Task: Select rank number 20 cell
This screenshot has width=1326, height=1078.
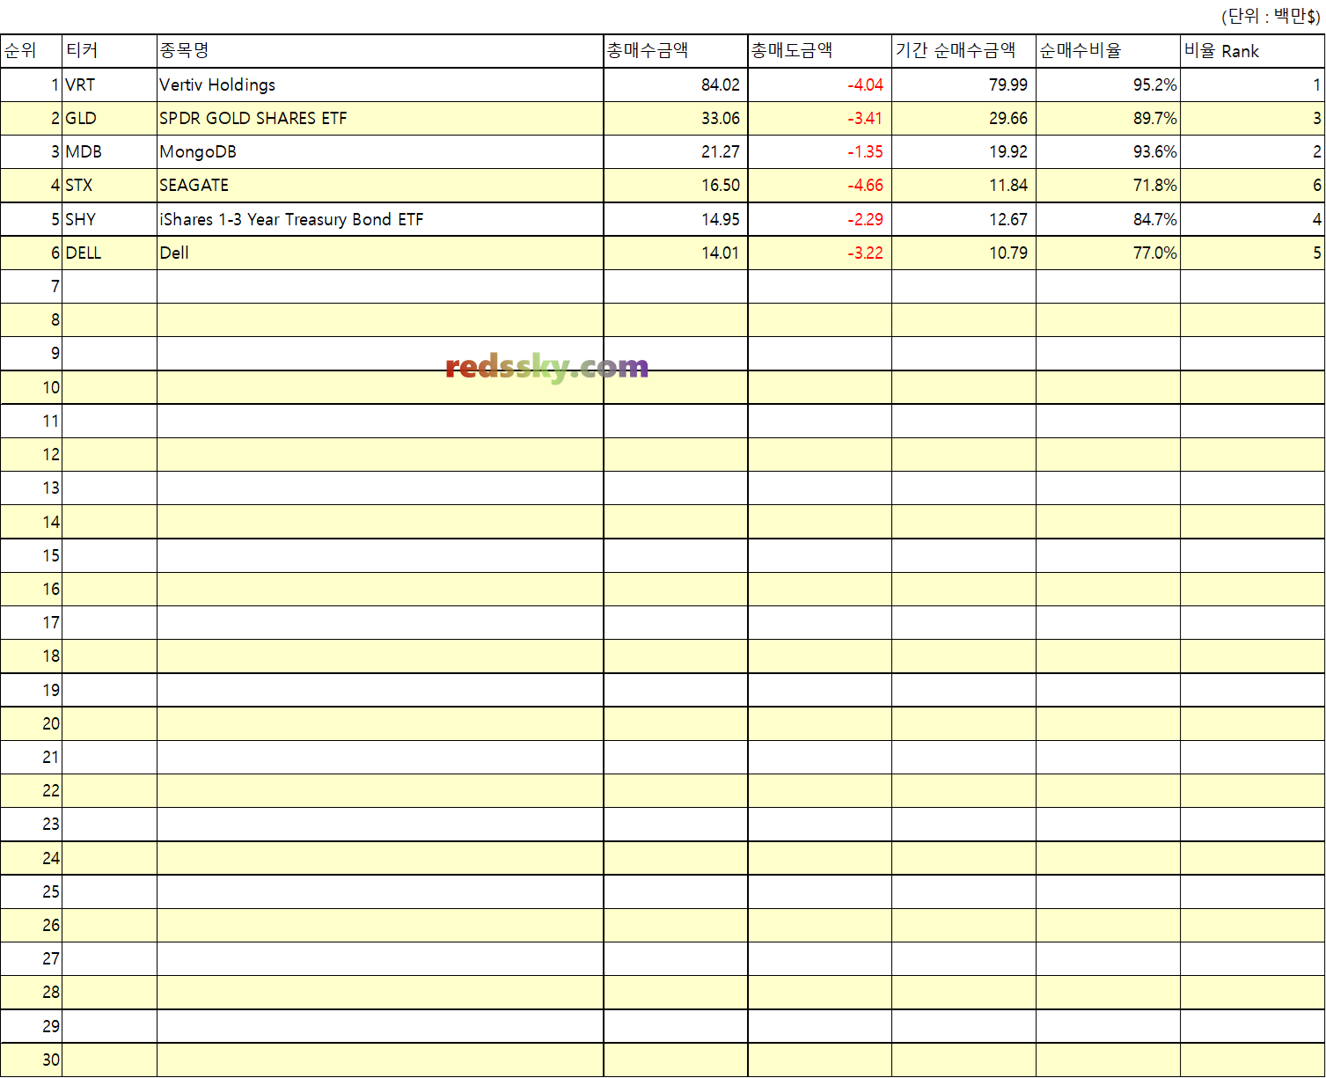Action: click(32, 724)
